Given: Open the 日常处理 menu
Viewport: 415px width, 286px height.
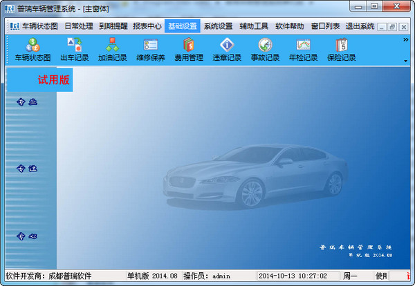Looking at the screenshot, I should (x=78, y=26).
